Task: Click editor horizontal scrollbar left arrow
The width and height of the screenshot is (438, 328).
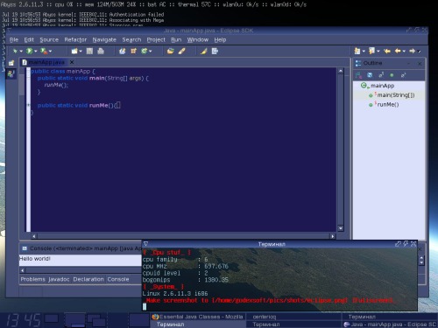Action: [34, 236]
